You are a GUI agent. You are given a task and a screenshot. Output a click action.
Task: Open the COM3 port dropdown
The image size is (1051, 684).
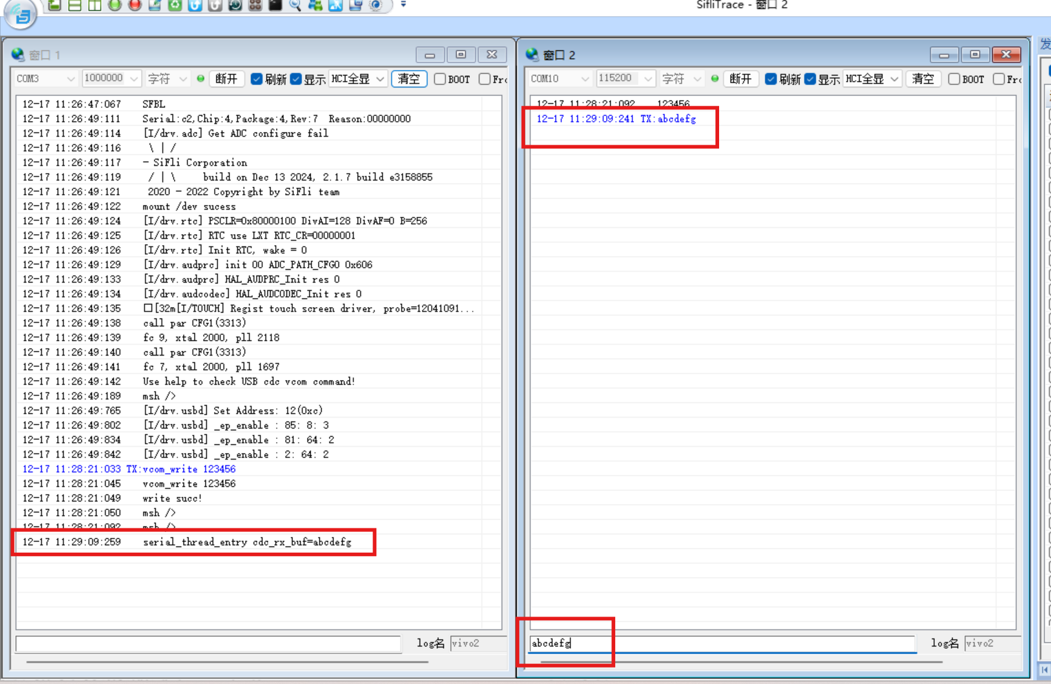point(46,79)
